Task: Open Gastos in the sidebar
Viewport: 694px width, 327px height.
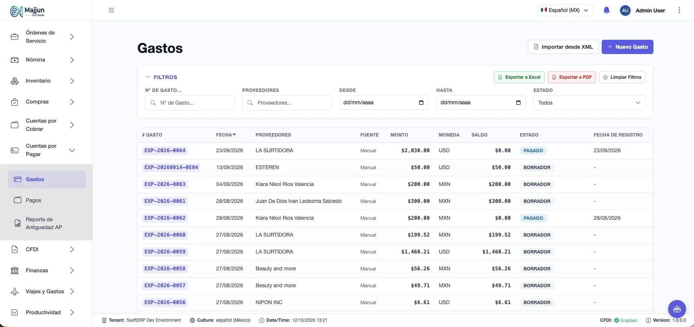Action: coord(47,179)
